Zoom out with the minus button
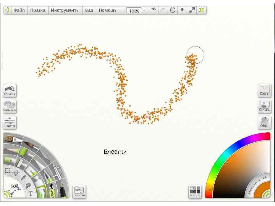 click(x=123, y=10)
